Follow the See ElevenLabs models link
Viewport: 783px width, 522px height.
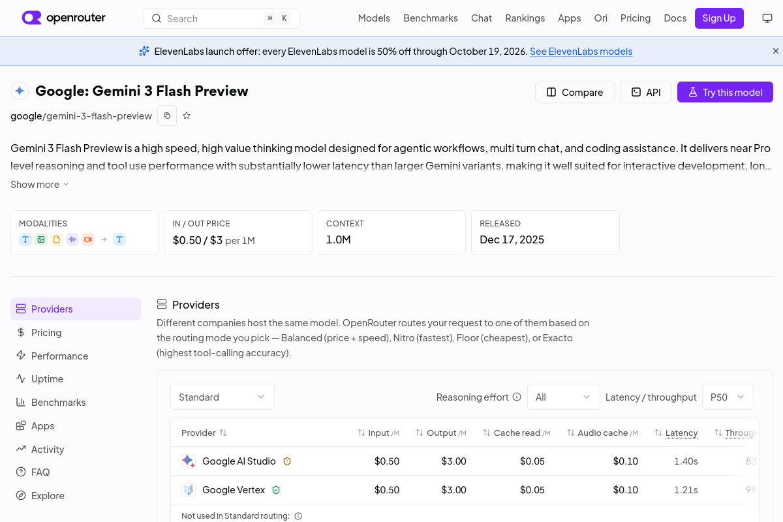581,51
